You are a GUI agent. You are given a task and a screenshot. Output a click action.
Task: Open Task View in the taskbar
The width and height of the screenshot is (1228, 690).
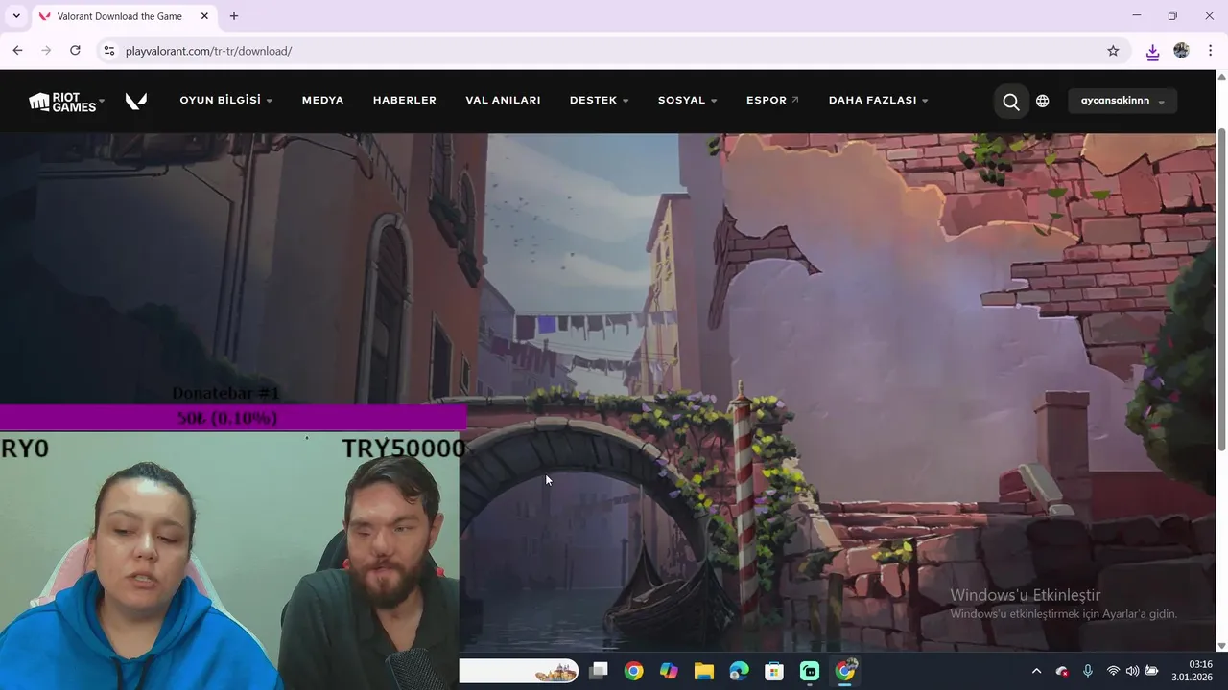click(599, 671)
